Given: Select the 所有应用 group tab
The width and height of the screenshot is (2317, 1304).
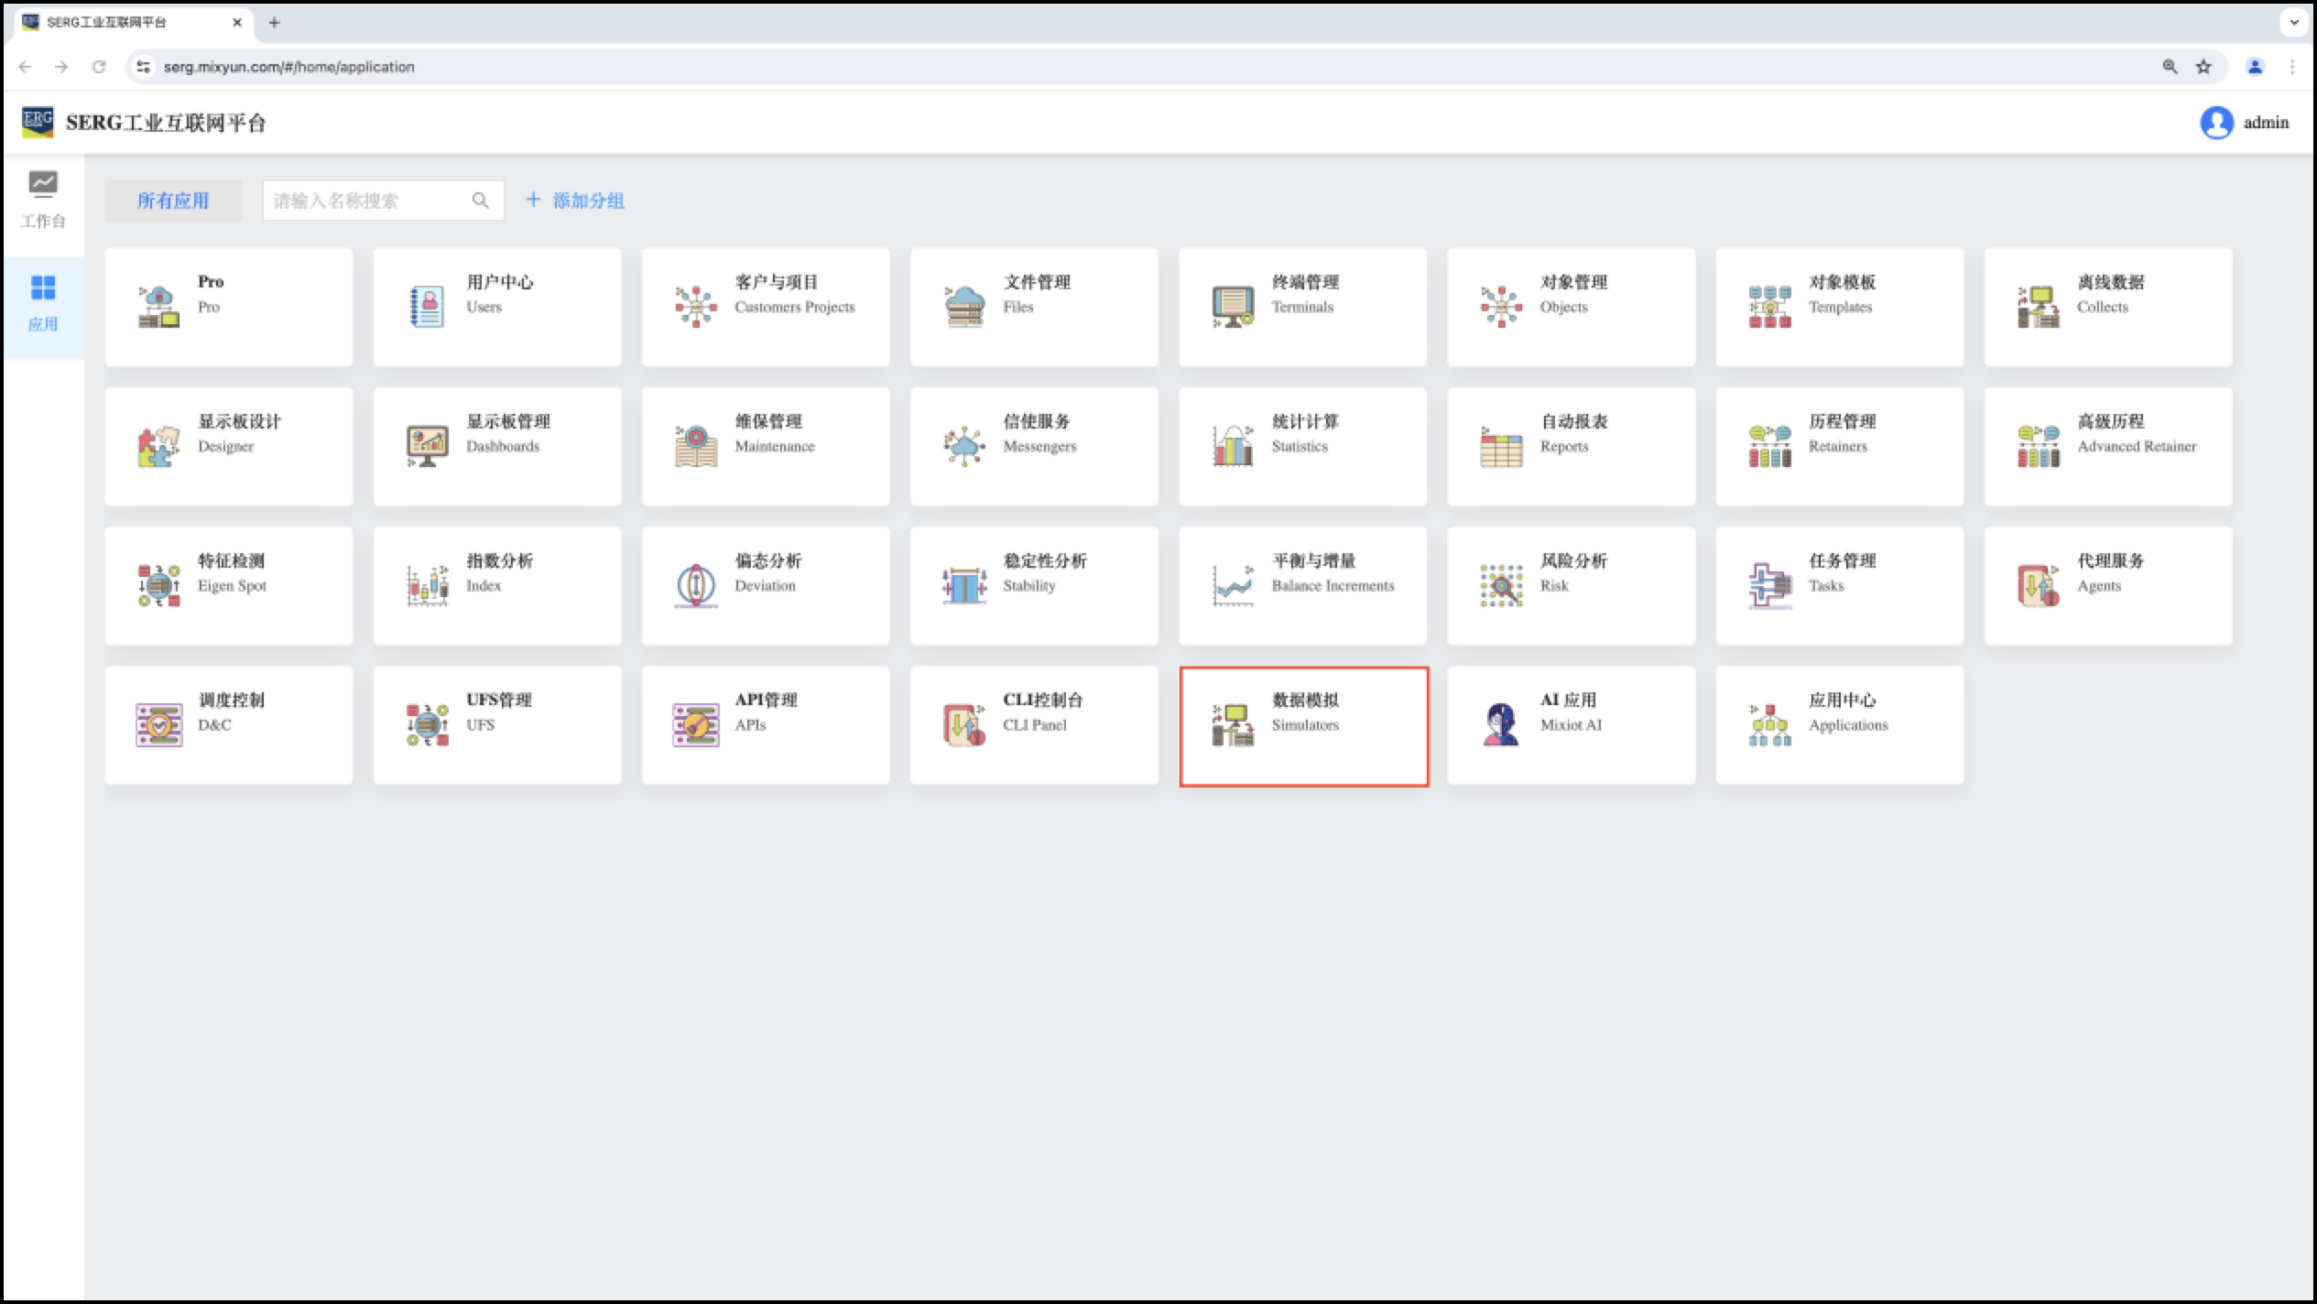Looking at the screenshot, I should [x=173, y=201].
